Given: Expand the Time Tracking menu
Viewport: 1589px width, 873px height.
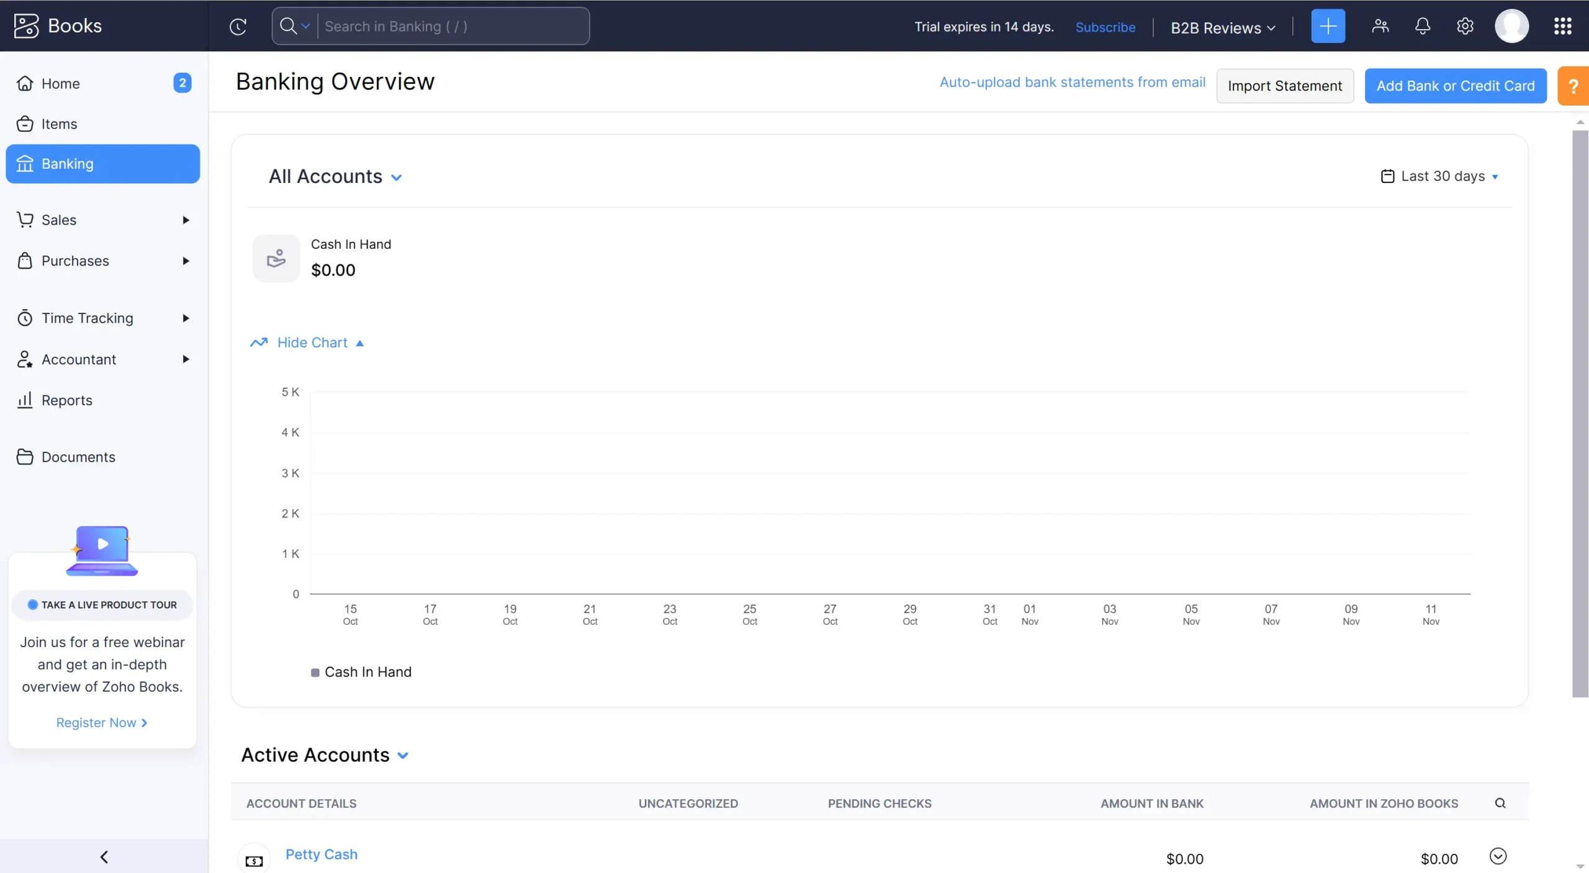Looking at the screenshot, I should click(x=87, y=318).
